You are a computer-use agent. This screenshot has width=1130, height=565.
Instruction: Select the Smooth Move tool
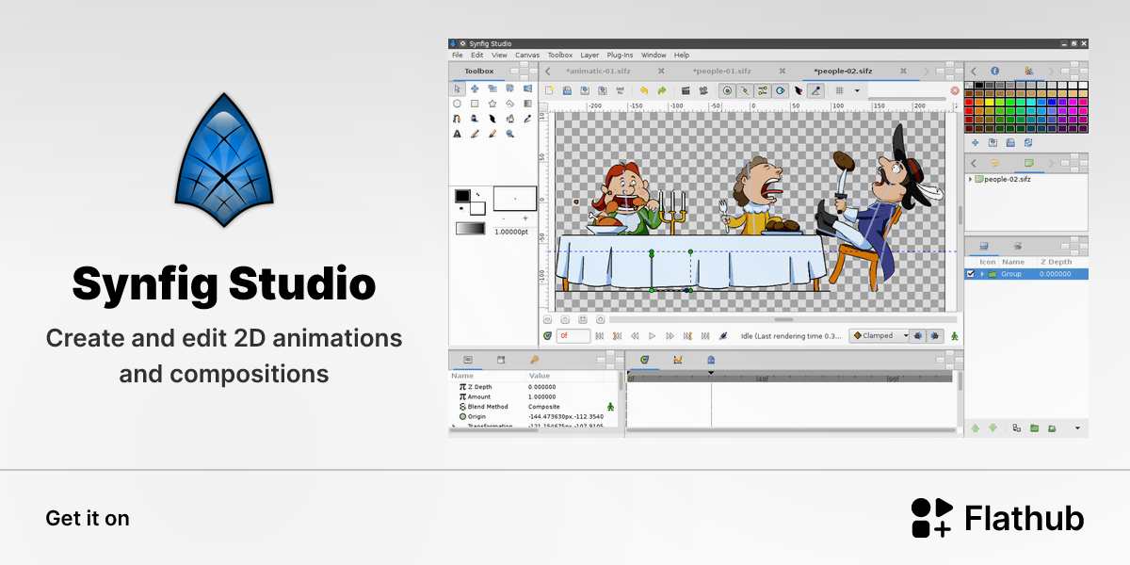[475, 89]
